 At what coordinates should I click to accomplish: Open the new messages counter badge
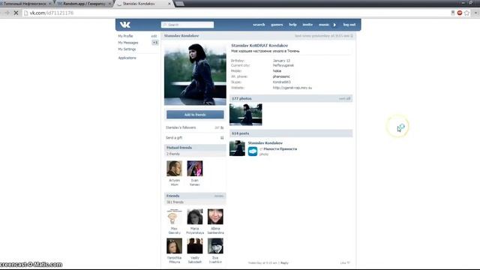tap(155, 43)
